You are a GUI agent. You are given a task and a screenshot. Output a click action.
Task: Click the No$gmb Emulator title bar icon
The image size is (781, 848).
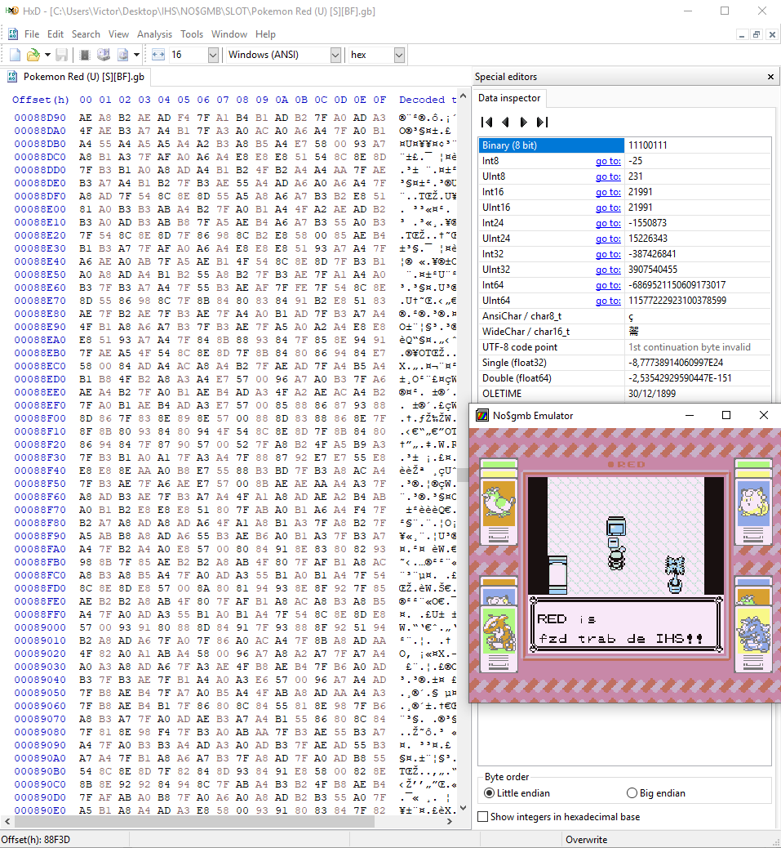[481, 415]
